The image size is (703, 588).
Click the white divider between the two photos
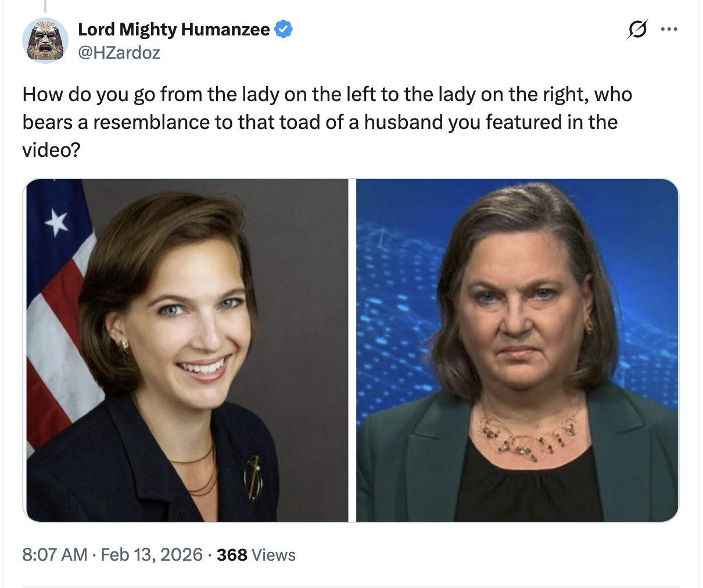point(351,350)
